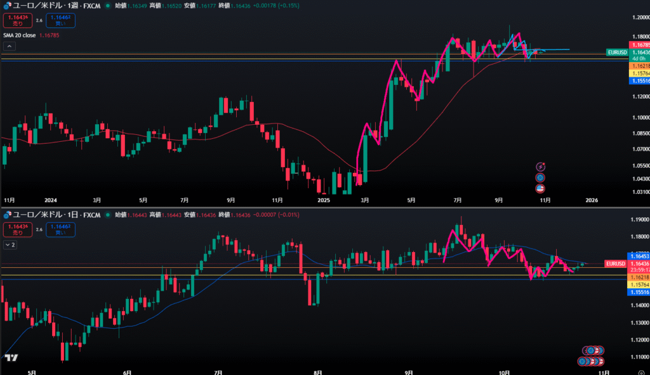Image resolution: width=650 pixels, height=375 pixels.
Task: Click the orange 1.16218 price line label on weekly axis
Action: pyautogui.click(x=639, y=66)
